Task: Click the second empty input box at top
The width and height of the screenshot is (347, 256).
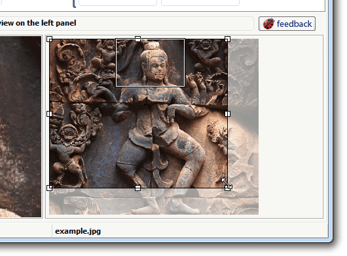Action: coord(200,3)
